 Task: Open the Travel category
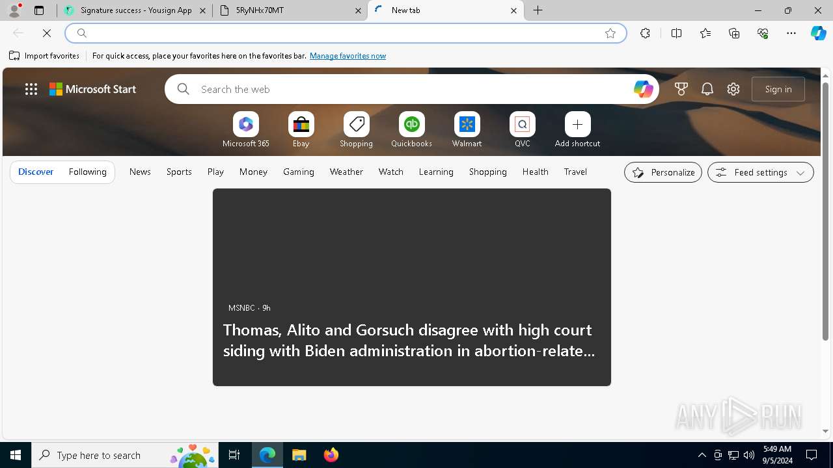[575, 172]
